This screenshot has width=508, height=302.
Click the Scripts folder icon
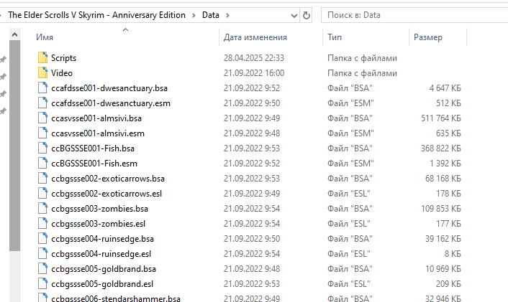click(x=42, y=58)
